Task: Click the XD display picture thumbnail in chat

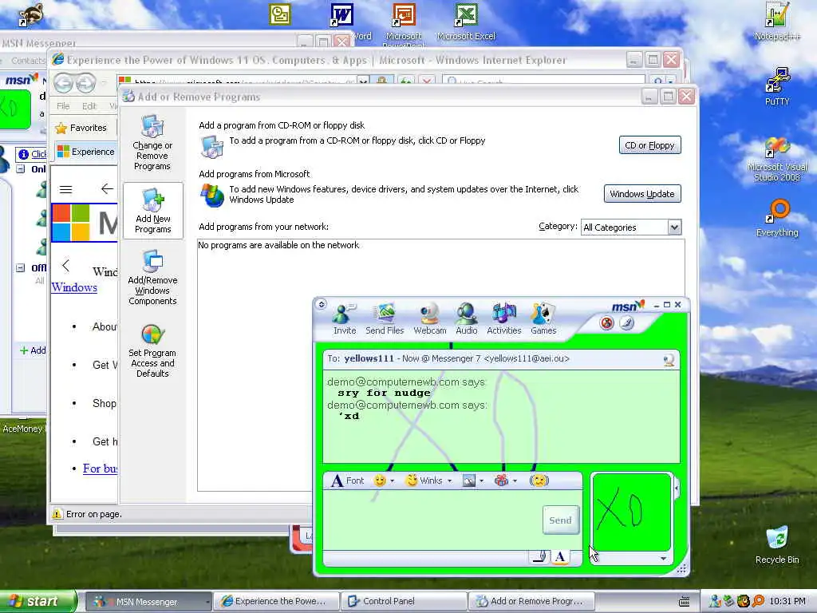Action: click(x=632, y=512)
